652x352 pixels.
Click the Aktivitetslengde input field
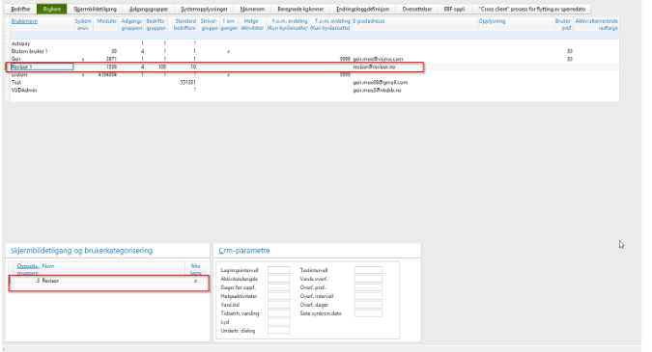point(278,279)
